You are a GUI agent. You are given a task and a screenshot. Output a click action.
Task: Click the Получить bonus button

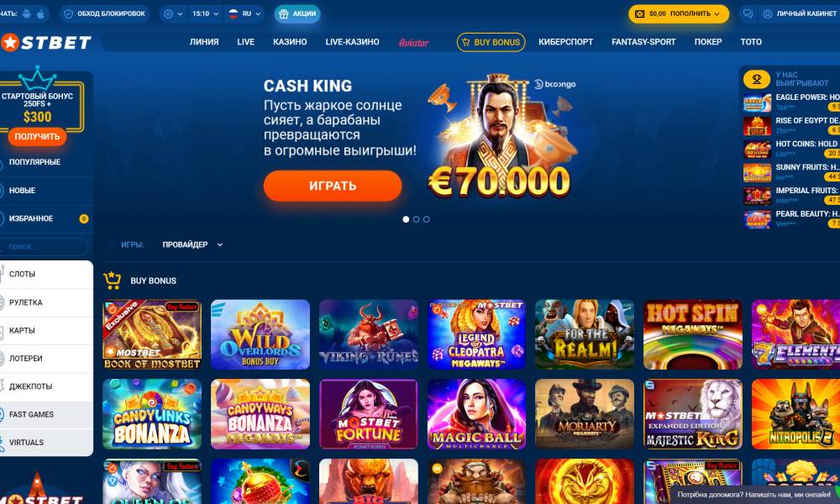tap(37, 137)
